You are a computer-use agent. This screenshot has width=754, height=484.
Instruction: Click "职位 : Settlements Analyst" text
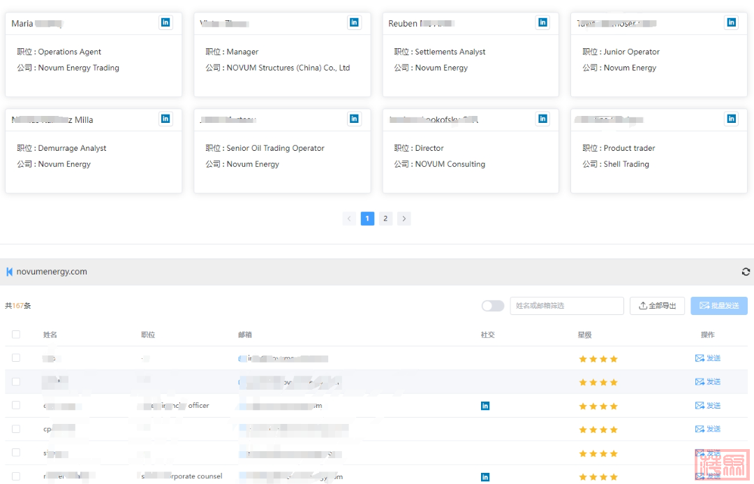pyautogui.click(x=440, y=52)
